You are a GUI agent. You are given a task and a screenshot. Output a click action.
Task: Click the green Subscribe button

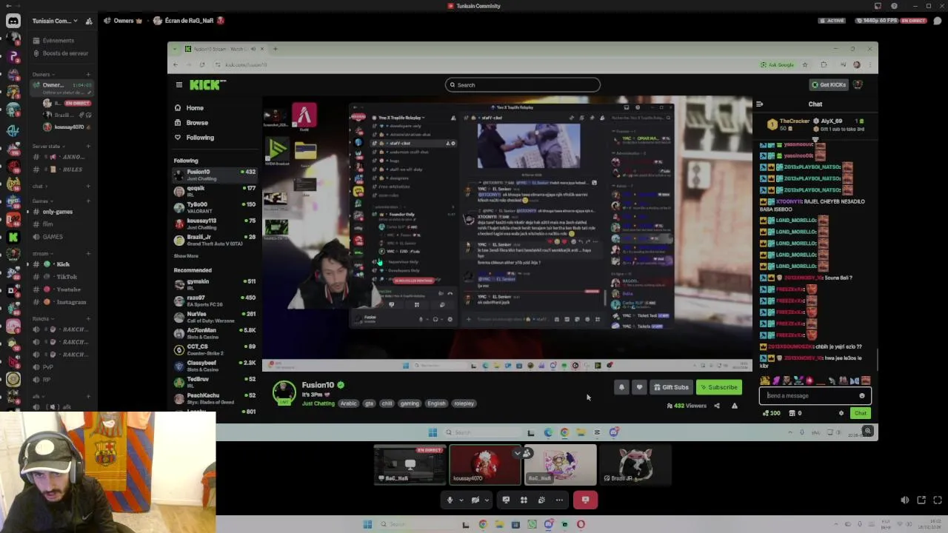pyautogui.click(x=719, y=387)
